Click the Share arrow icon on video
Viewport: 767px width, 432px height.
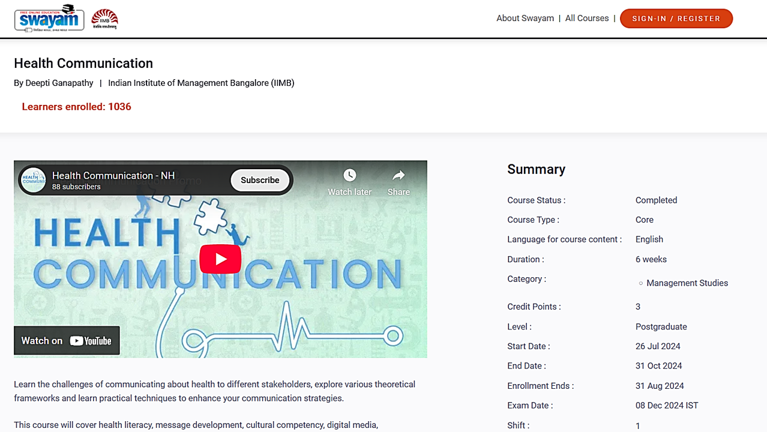pyautogui.click(x=399, y=175)
